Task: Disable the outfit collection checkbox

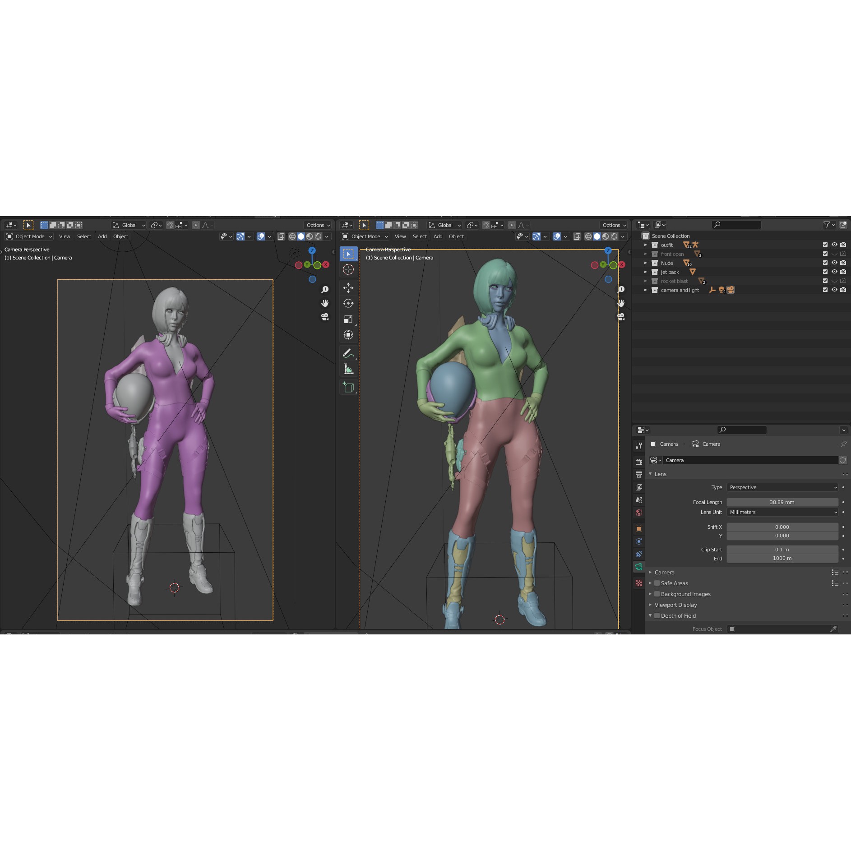Action: [x=824, y=245]
